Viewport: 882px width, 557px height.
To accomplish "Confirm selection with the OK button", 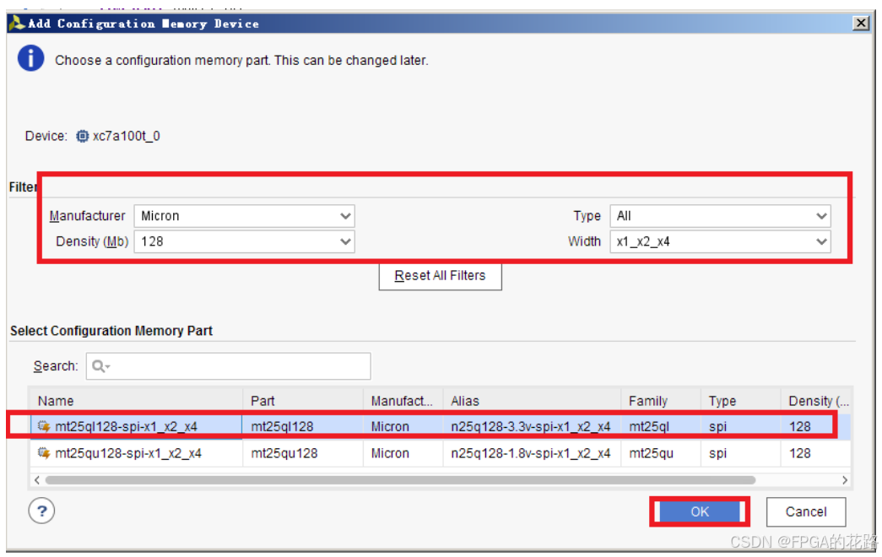I will point(700,511).
